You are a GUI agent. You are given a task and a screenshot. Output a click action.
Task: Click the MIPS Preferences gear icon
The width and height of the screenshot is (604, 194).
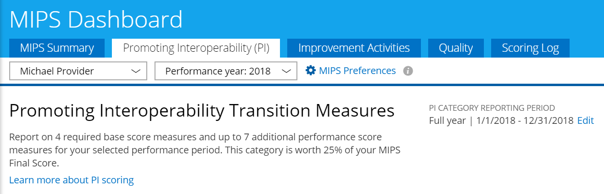[x=310, y=71]
